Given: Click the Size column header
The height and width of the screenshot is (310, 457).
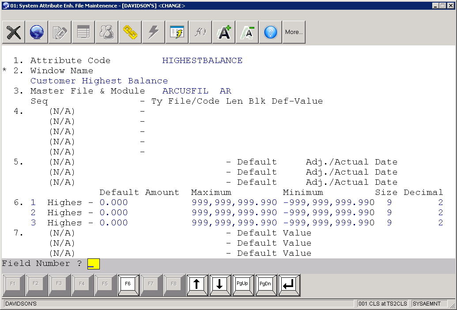Looking at the screenshot, I should 386,192.
